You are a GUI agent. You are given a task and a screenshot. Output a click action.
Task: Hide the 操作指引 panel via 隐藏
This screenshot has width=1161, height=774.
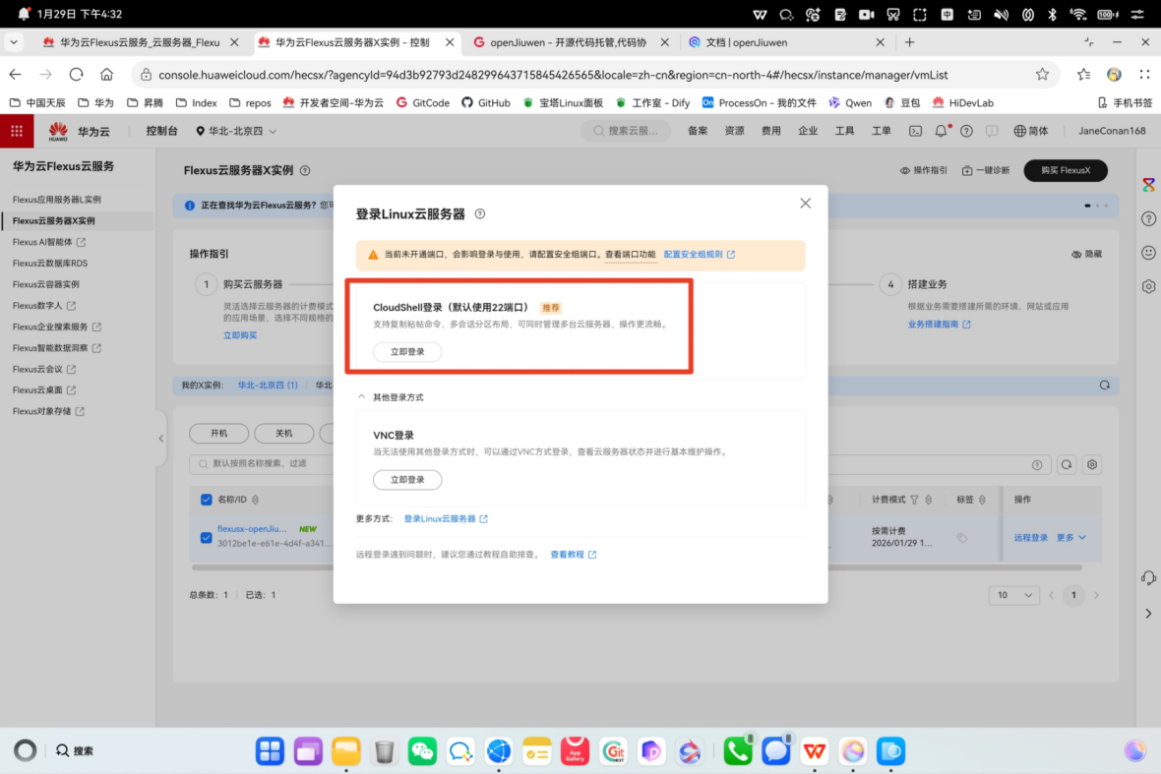pos(1086,254)
